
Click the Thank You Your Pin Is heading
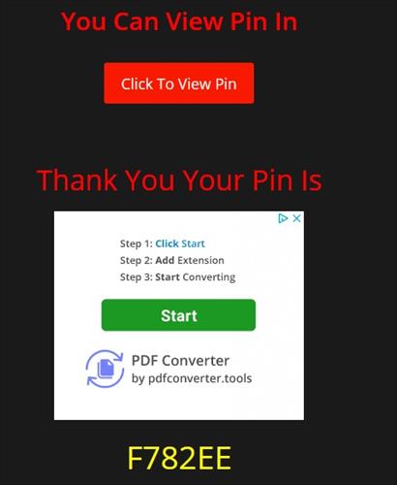[x=179, y=180]
